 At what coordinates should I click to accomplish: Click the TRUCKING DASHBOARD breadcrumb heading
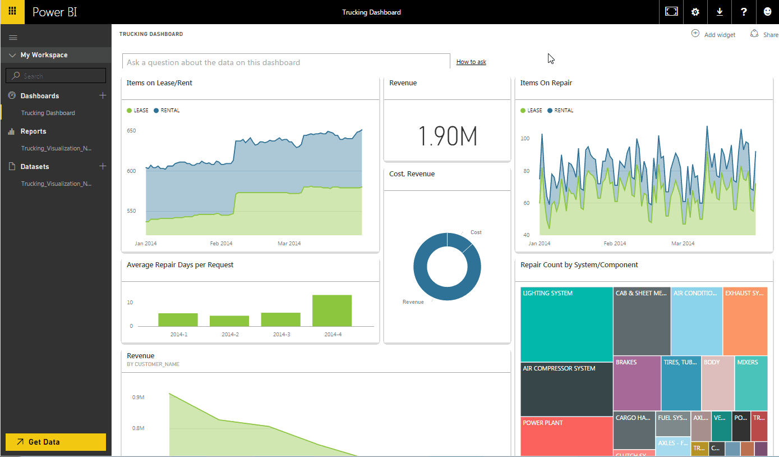click(x=151, y=34)
